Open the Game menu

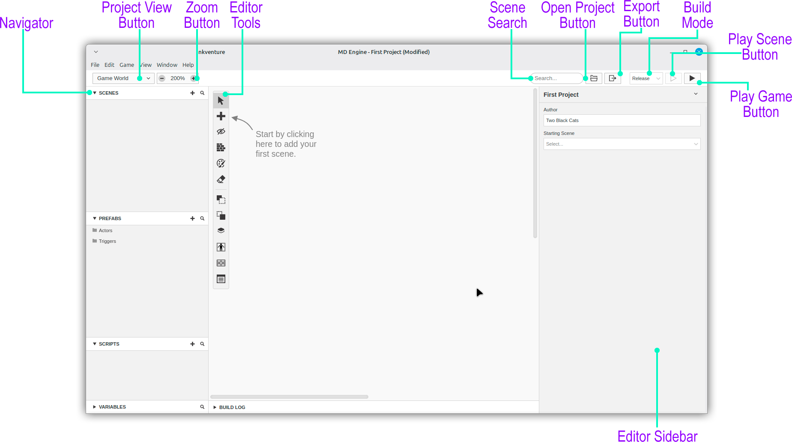126,65
